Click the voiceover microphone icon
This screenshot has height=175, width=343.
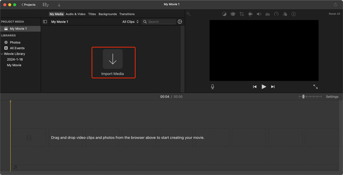click(213, 87)
